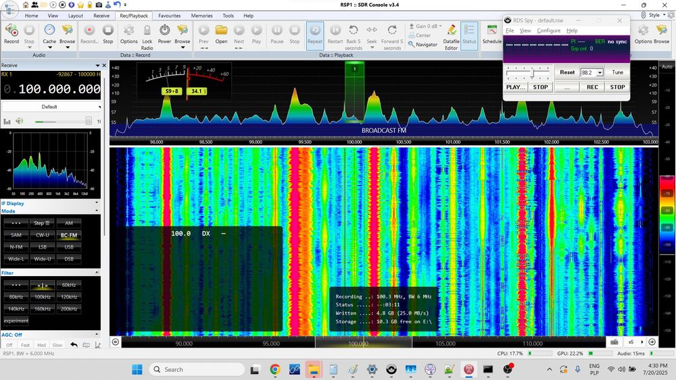Click the Navigator magnifier icon

[x=412, y=45]
